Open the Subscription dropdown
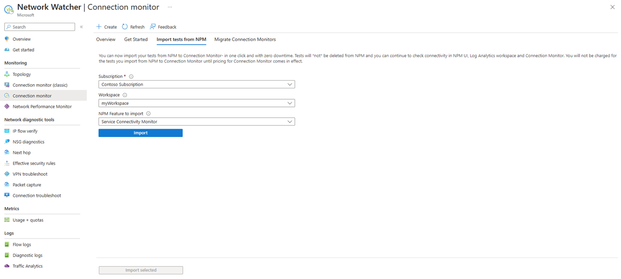Screen dimensions: 621x279 click(x=197, y=84)
